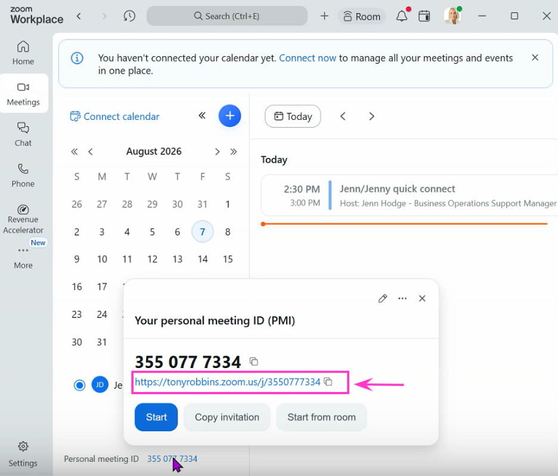This screenshot has width=558, height=476.
Task: Select July 26 in the calendar
Action: pos(77,205)
